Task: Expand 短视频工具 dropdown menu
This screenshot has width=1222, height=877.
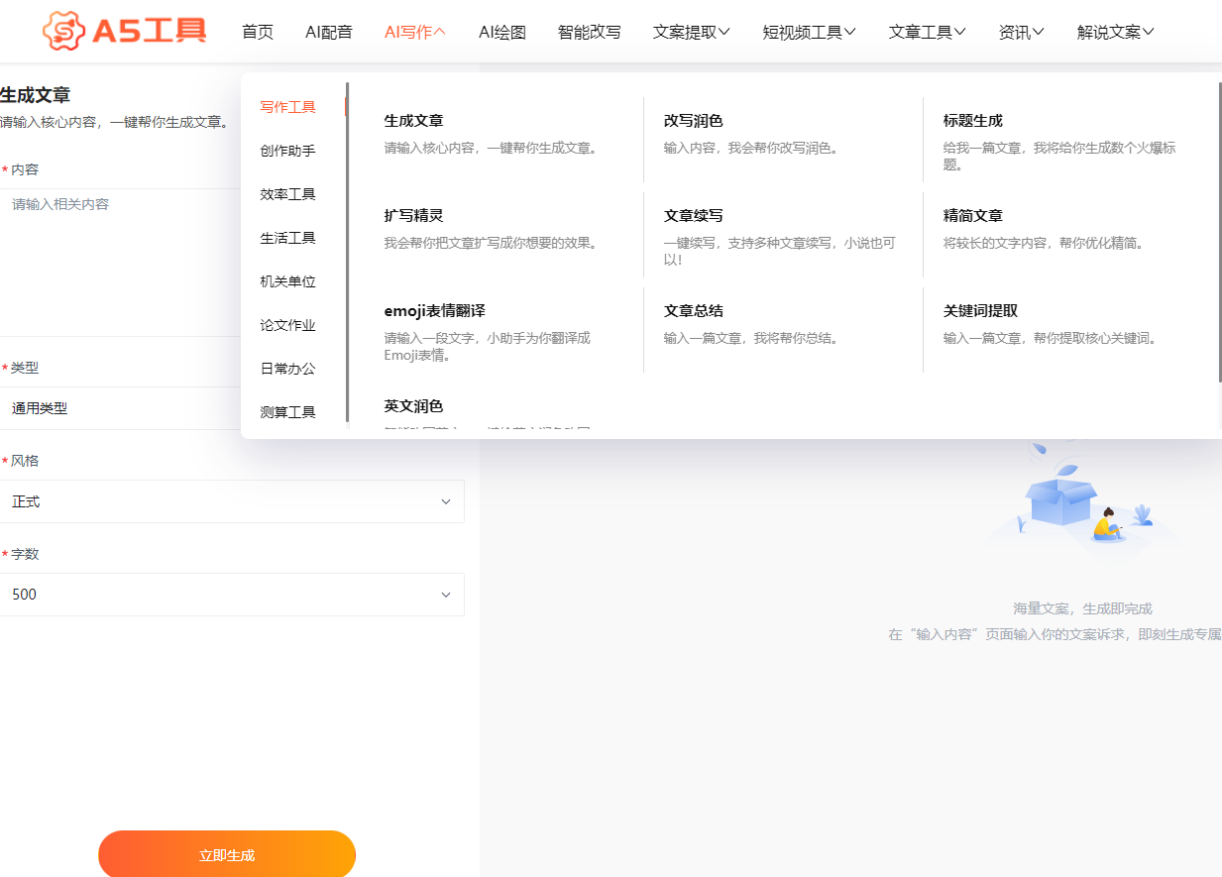Action: 810,32
